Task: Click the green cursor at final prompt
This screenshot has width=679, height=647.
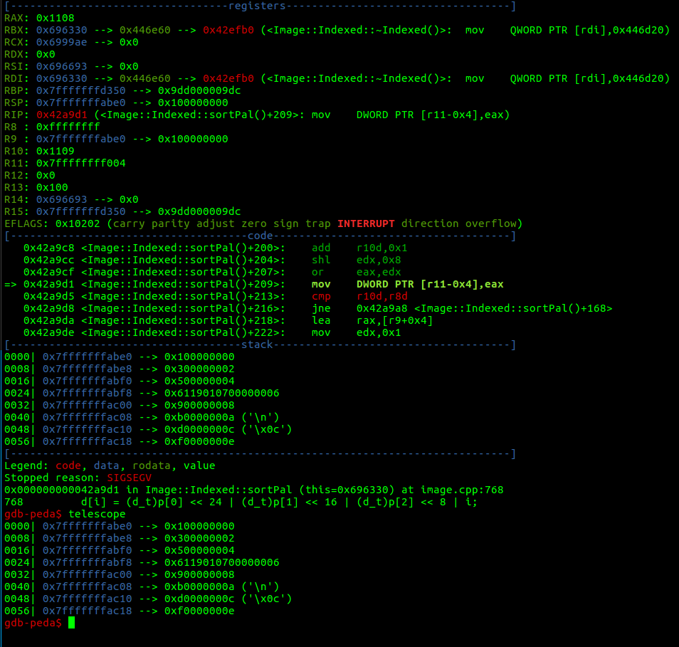Action: pos(71,624)
